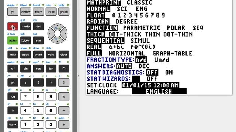Click the x inverse key
This screenshot has height=132, width=236.
click(x=13, y=69)
